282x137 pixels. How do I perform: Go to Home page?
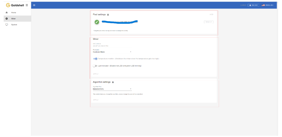click(x=17, y=13)
